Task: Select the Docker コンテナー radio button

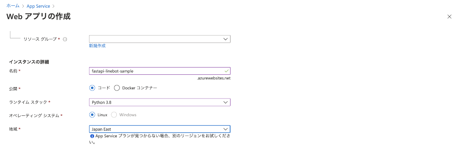Action: [x=117, y=88]
